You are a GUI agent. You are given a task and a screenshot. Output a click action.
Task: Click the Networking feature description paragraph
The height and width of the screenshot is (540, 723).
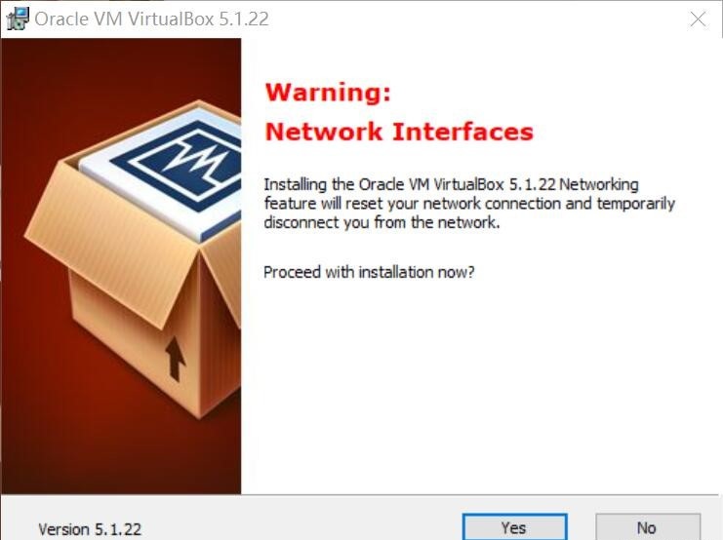coord(469,203)
